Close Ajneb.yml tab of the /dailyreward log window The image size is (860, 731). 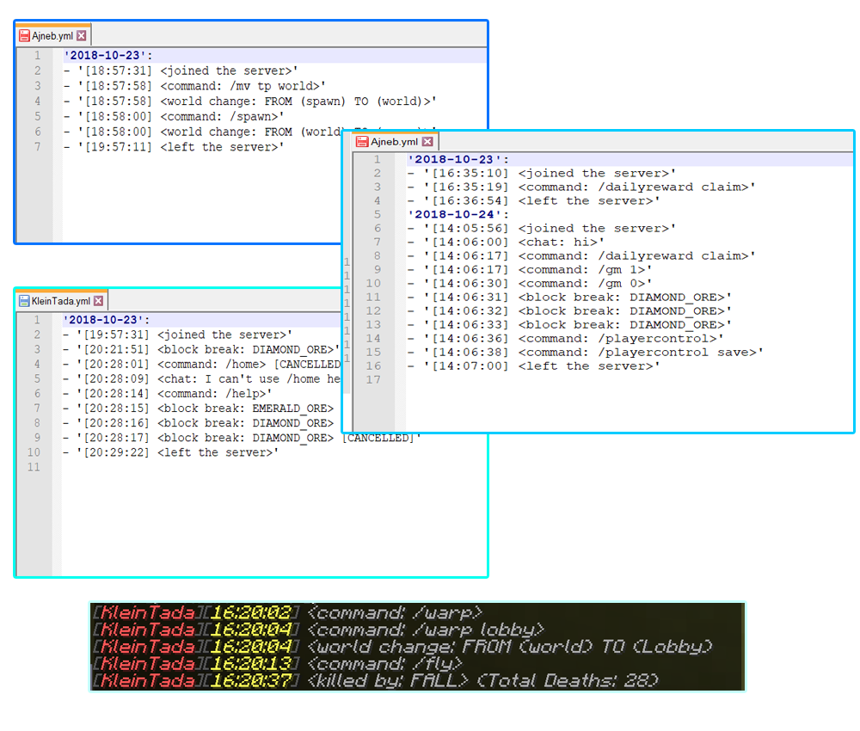[428, 142]
